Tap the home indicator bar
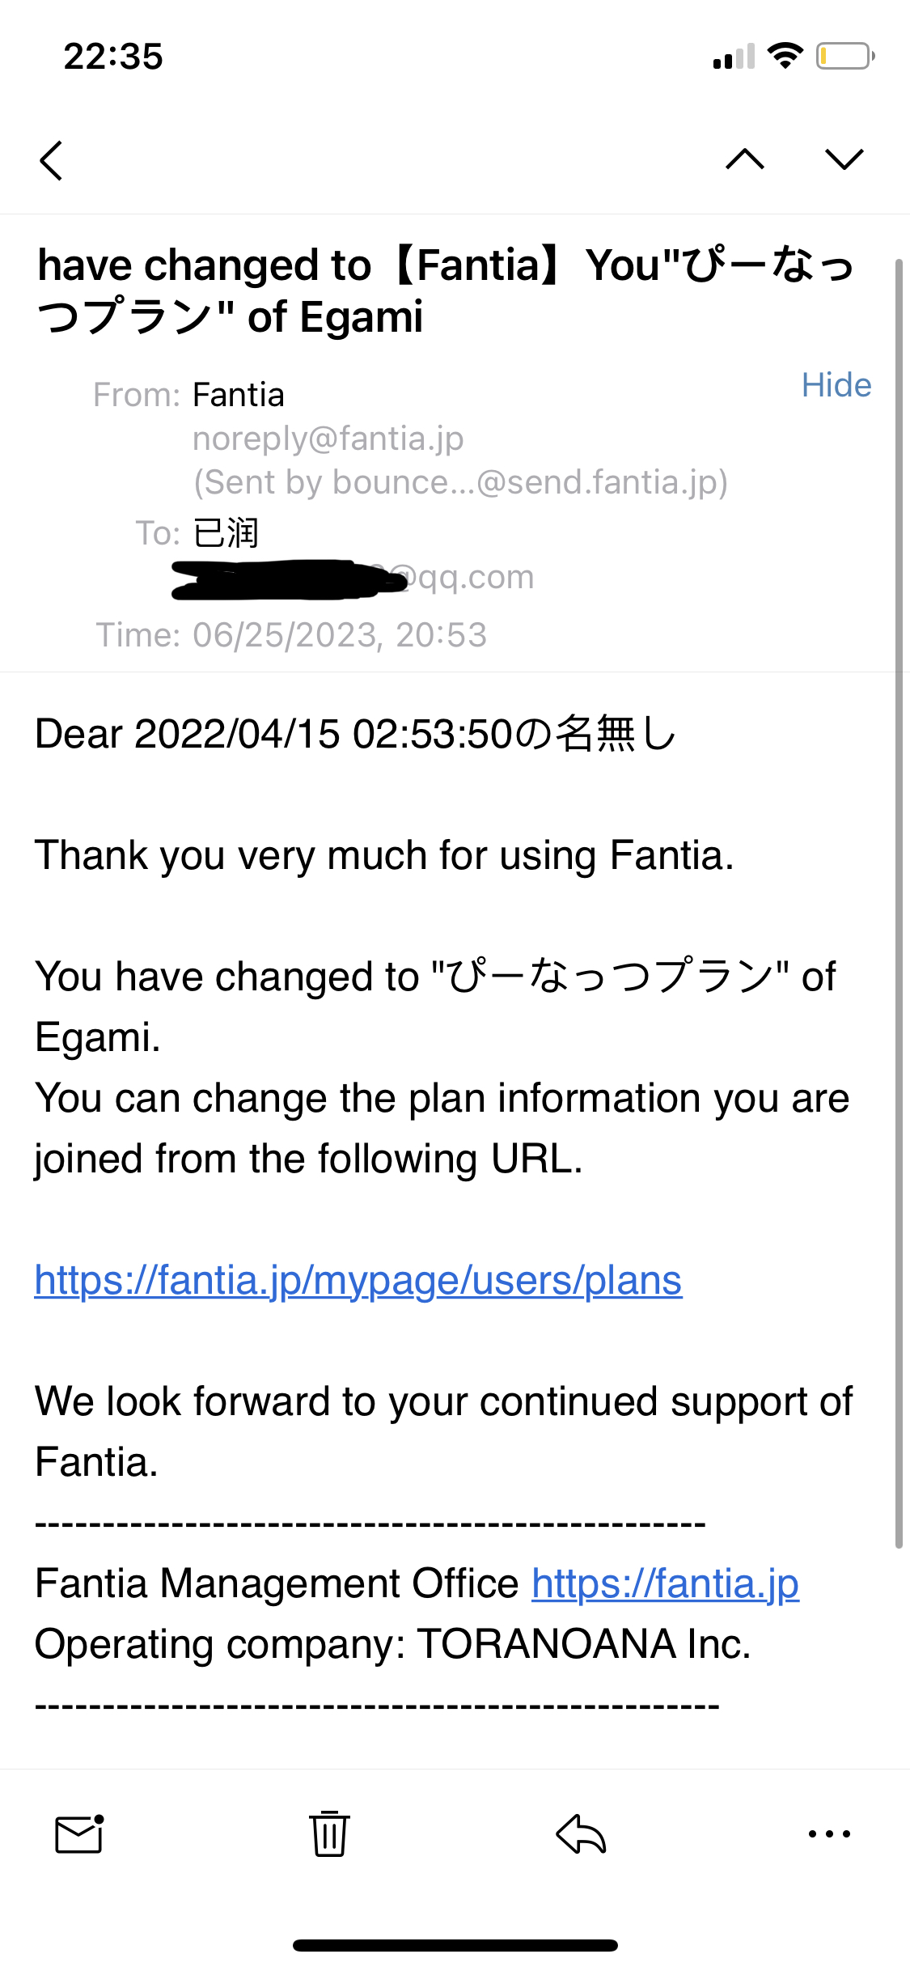The height and width of the screenshot is (1971, 910). pos(455,1945)
